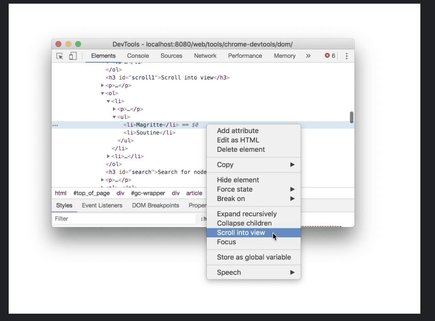Open the DevTools customize menu (three dots)

[x=346, y=55]
